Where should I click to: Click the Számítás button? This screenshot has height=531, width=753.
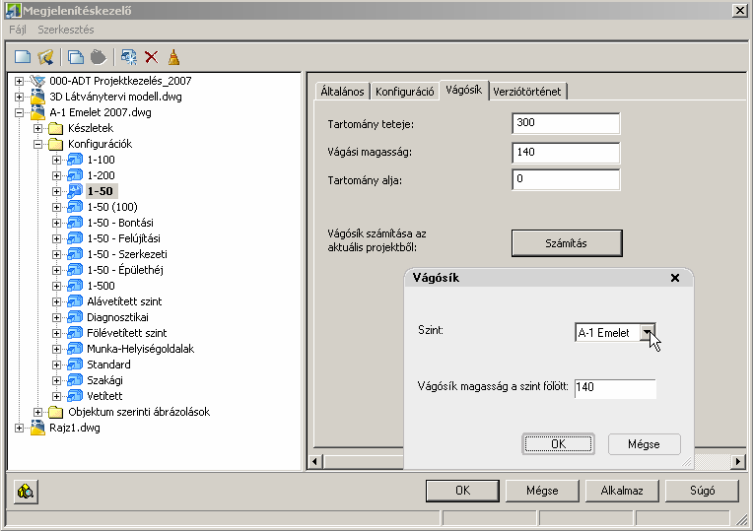[567, 243]
